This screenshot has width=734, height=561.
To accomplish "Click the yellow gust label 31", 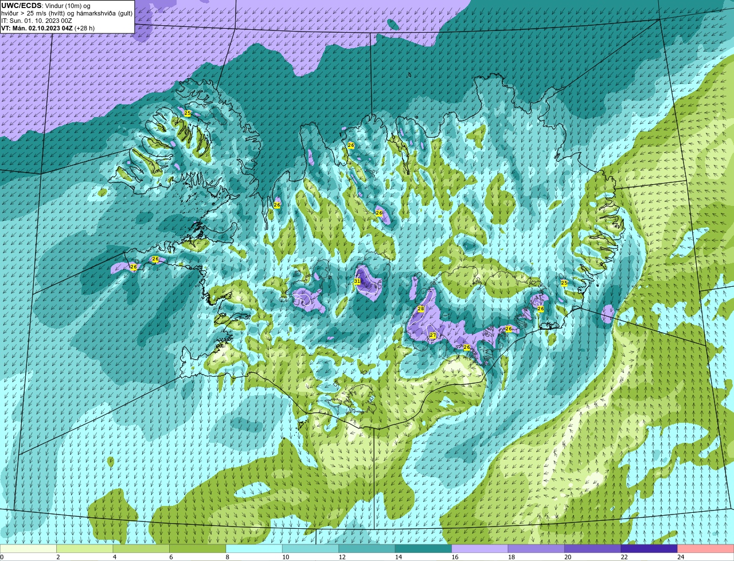I will 357,282.
